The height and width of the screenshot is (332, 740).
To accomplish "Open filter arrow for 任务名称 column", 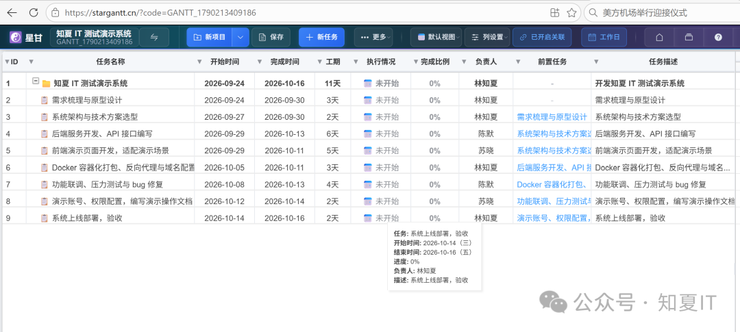I will tap(31, 62).
